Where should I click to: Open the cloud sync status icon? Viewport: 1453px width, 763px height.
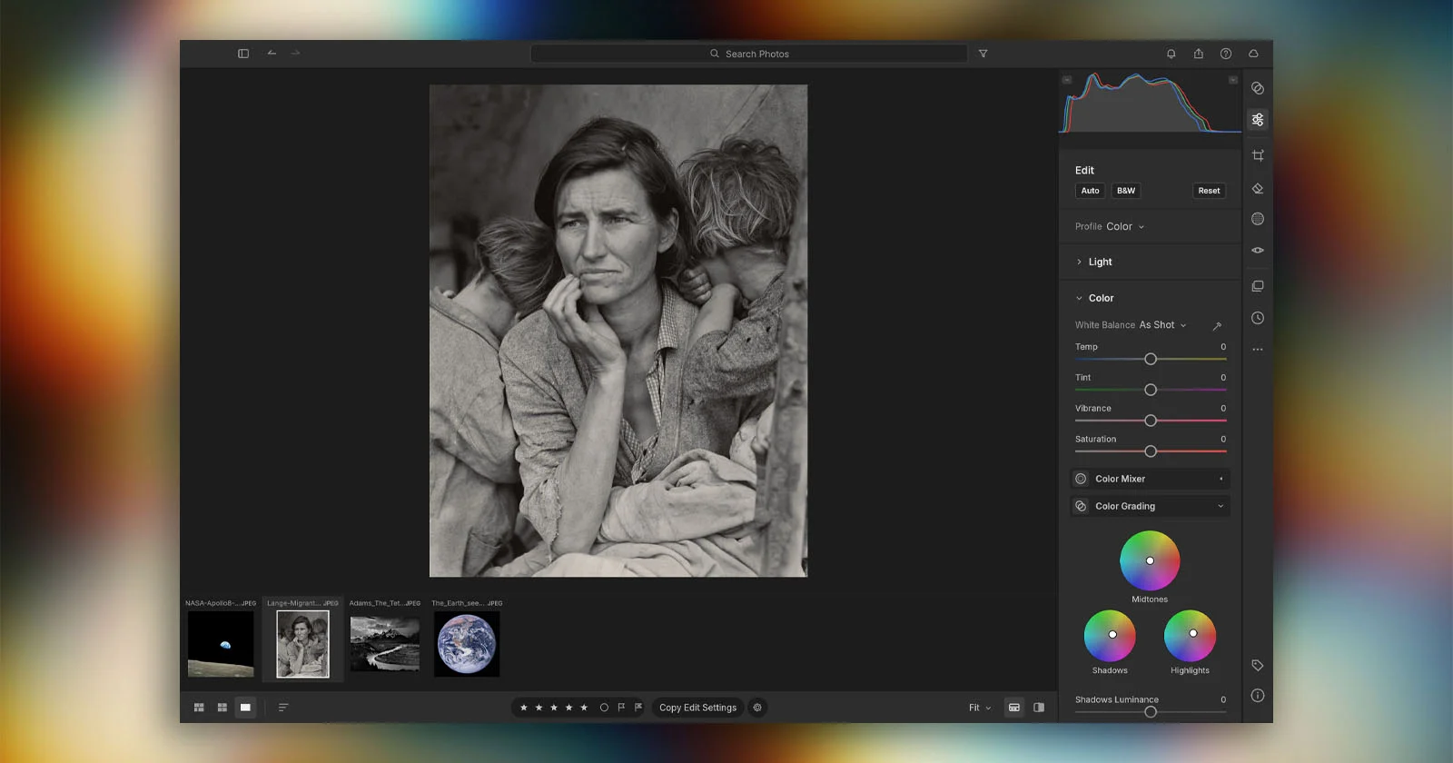(1253, 54)
